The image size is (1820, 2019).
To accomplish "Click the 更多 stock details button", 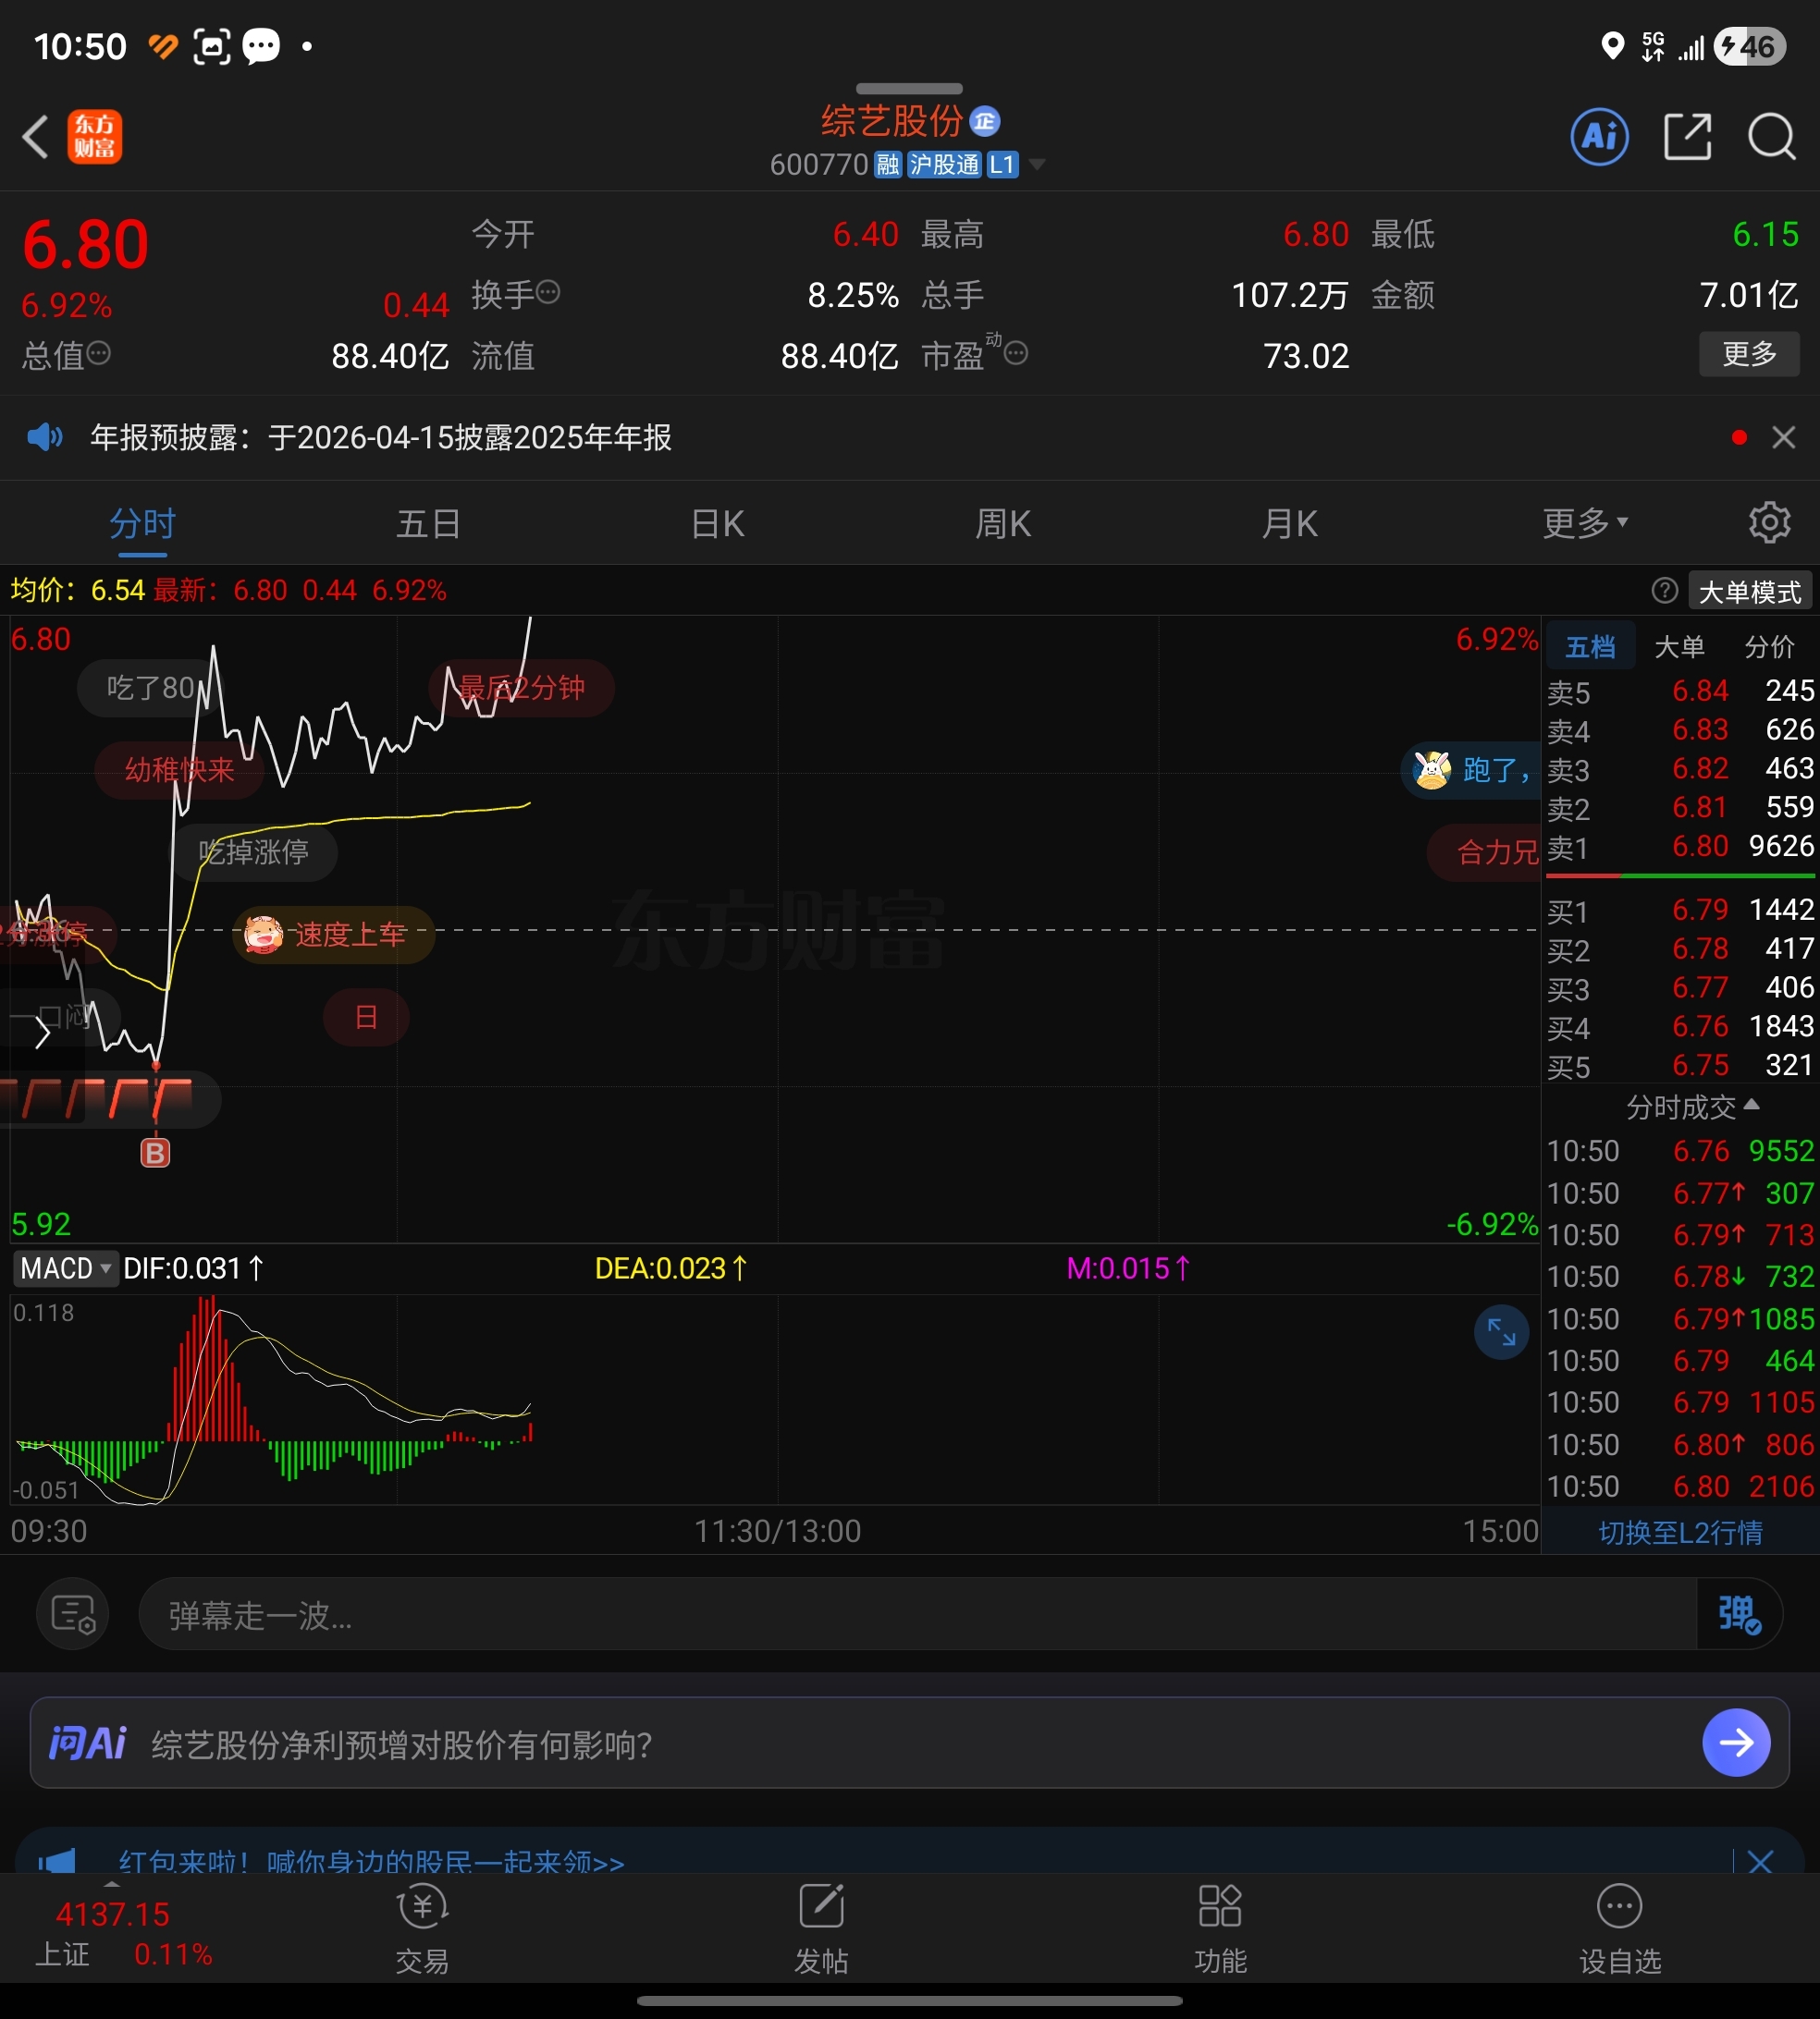I will click(x=1748, y=354).
